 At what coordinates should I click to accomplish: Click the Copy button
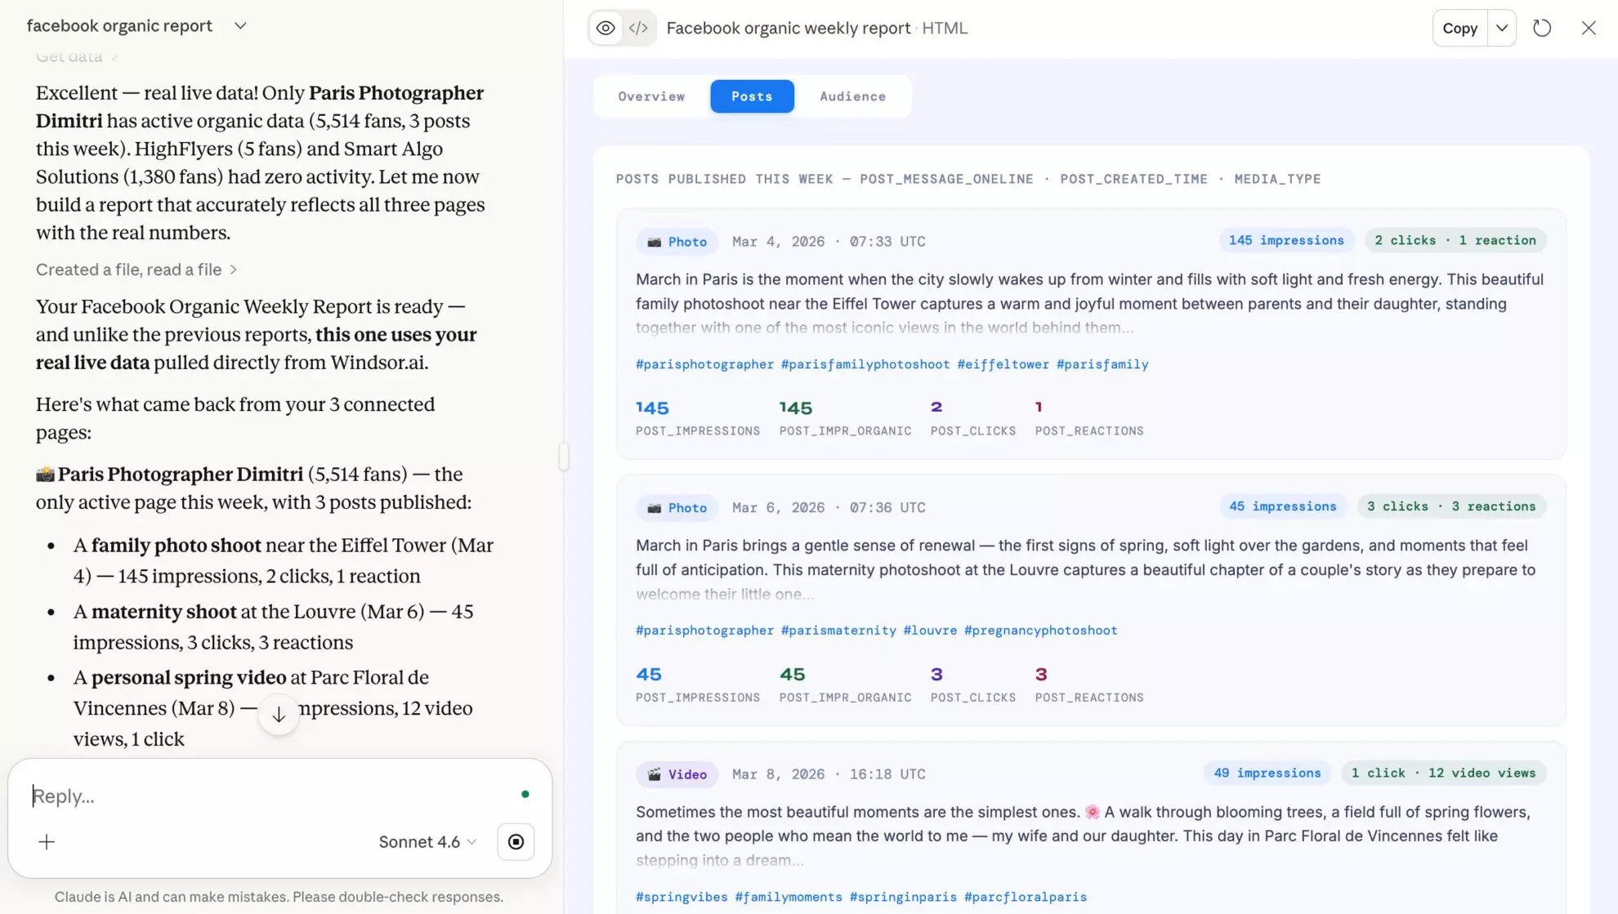pyautogui.click(x=1459, y=27)
